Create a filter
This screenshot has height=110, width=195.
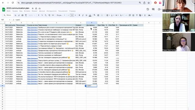137,15
